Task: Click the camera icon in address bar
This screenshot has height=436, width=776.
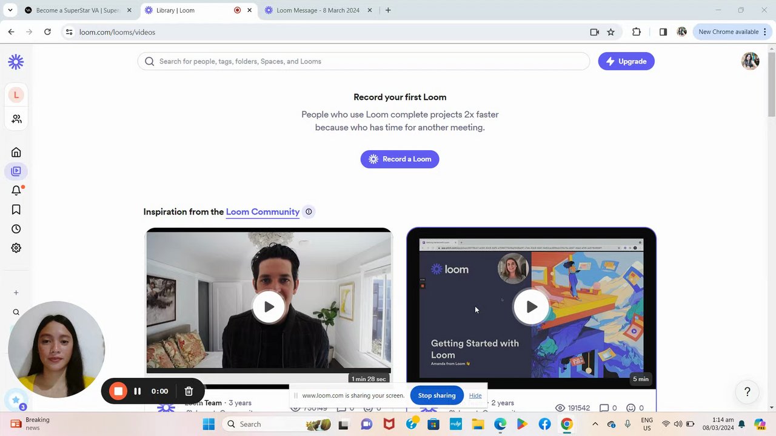Action: coord(594,32)
